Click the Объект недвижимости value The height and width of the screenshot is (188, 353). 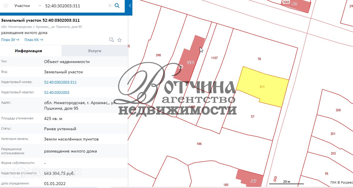67,62
